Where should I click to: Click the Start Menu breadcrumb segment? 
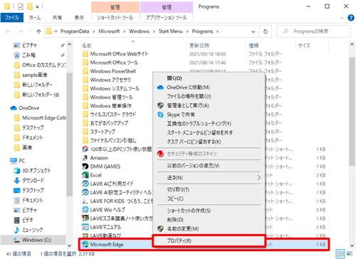(170, 31)
